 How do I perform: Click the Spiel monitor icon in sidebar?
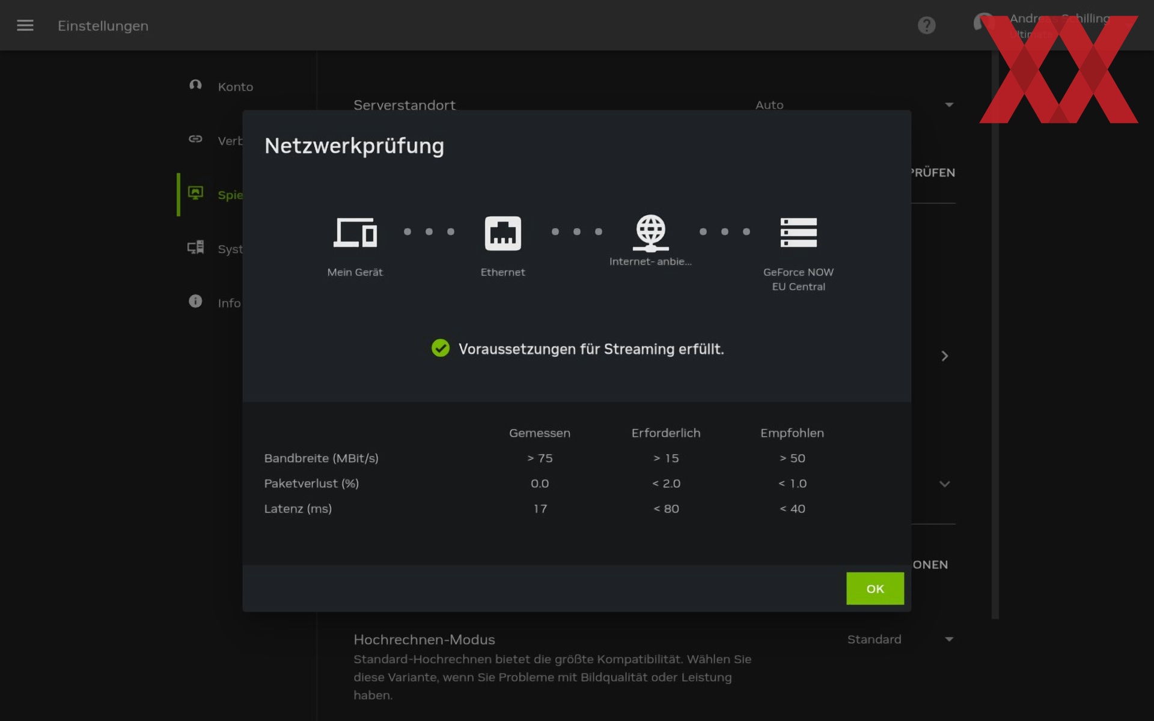[195, 193]
